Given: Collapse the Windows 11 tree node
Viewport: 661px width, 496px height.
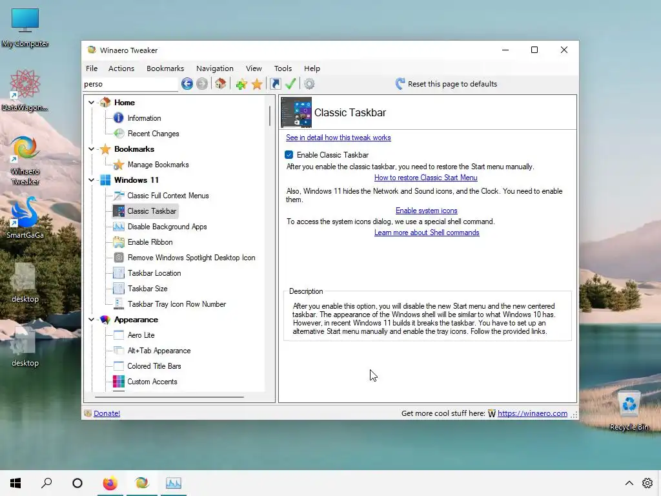Looking at the screenshot, I should 91,180.
